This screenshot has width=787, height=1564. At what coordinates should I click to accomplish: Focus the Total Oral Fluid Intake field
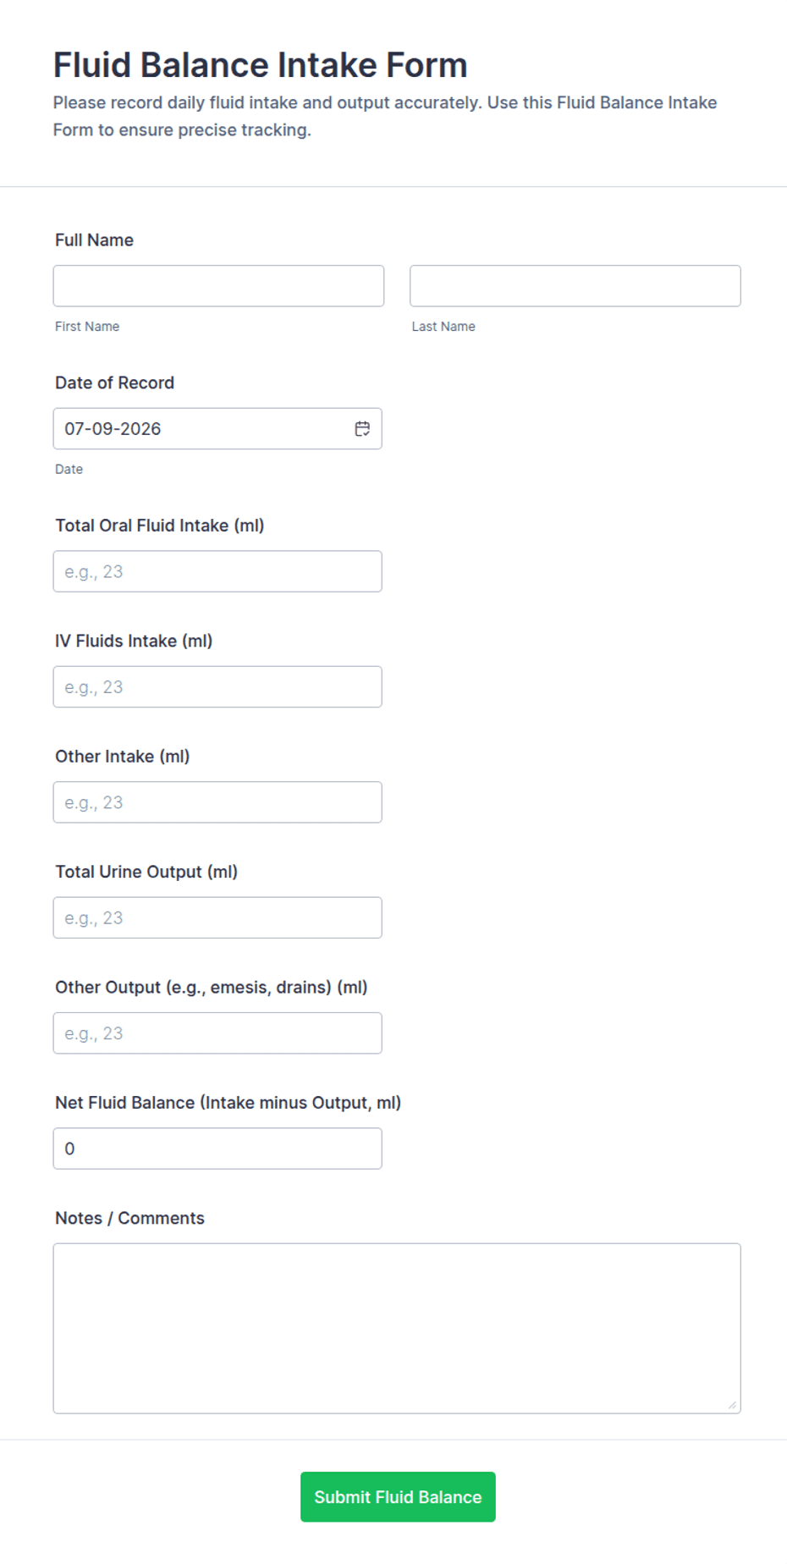[x=217, y=571]
